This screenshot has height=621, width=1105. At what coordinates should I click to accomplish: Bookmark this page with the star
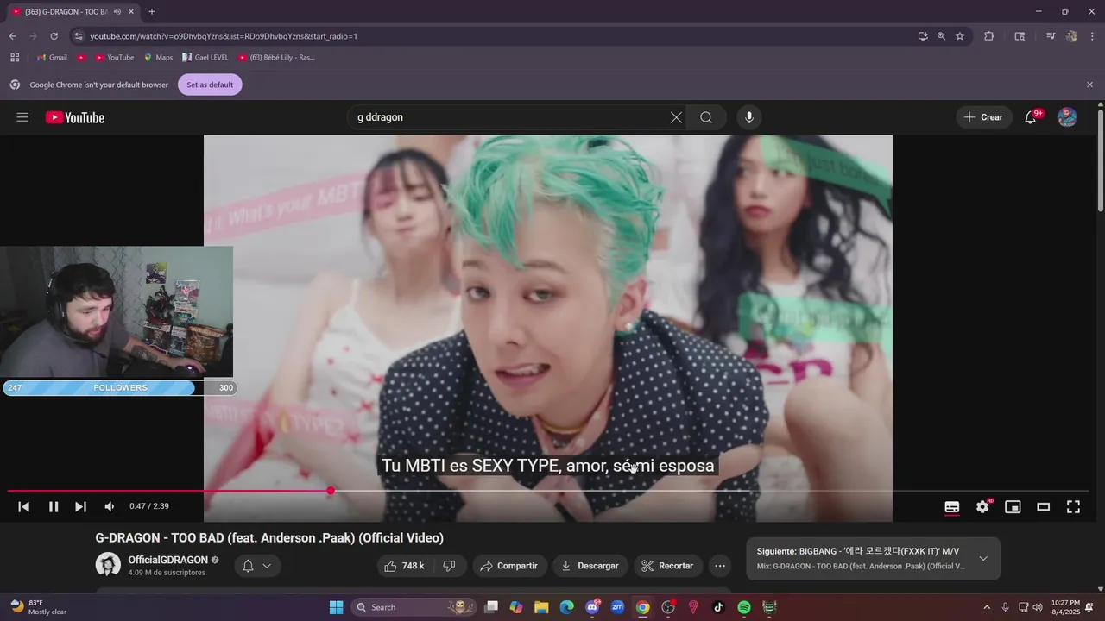(x=960, y=36)
